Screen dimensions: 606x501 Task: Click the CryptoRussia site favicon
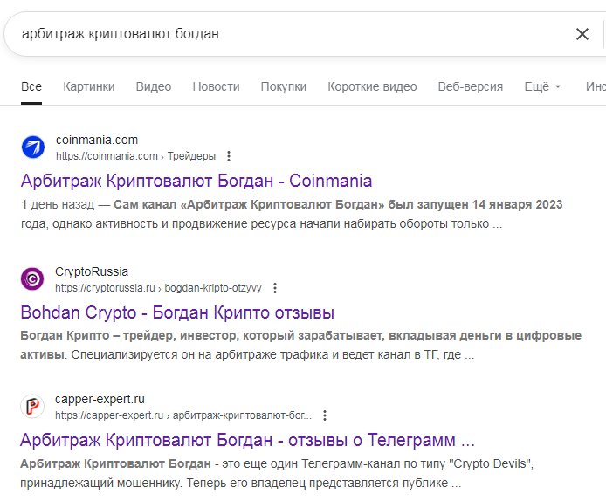tap(32, 278)
